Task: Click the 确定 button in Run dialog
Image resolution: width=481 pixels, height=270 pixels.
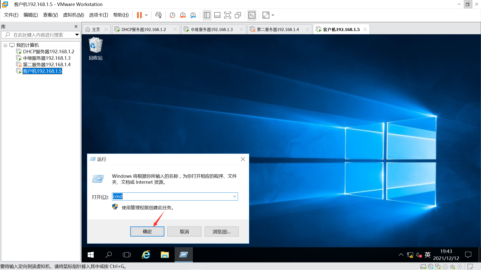Action: point(147,231)
